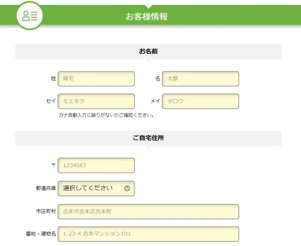Viewport: 301px width, 246px height.
Task: Click the 市区町村 label text
Action: (x=46, y=211)
